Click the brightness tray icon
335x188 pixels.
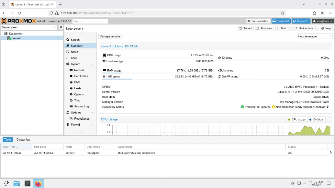point(293,183)
